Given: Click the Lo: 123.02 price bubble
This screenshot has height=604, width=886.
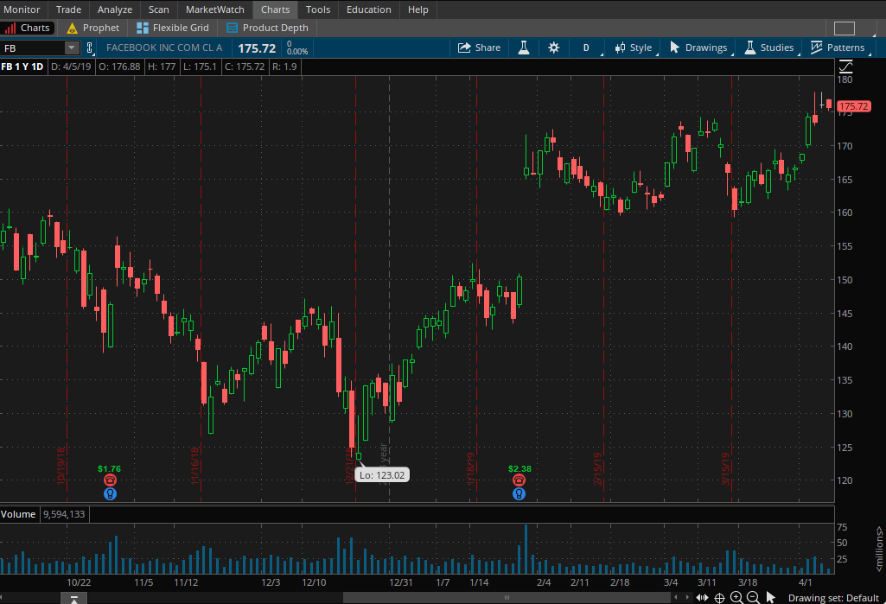Looking at the screenshot, I should click(383, 475).
